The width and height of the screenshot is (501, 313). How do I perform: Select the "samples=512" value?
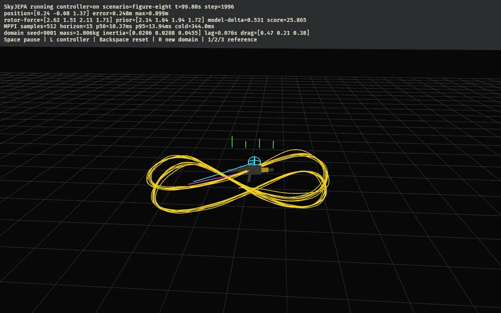[x=38, y=26]
